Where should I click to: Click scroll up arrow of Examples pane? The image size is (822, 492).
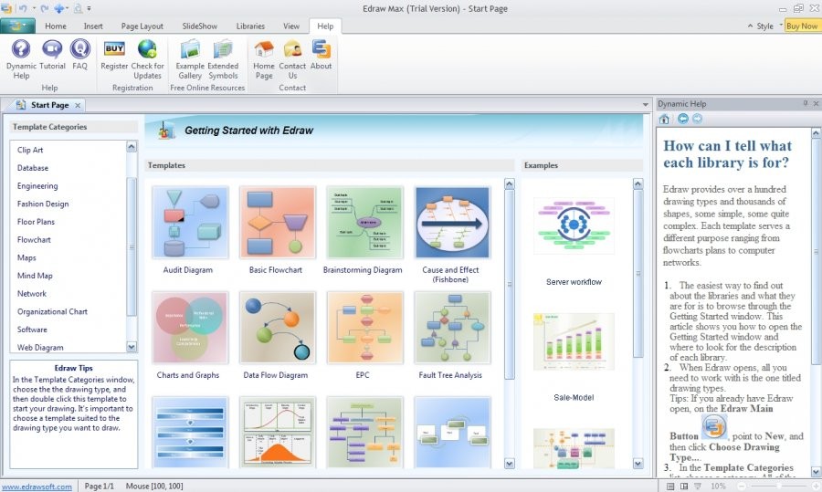[638, 183]
